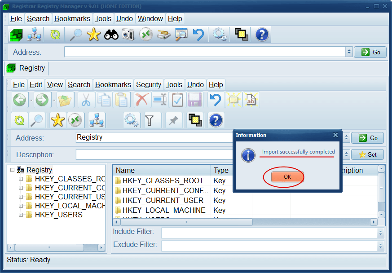Switch to the Registry tab

(x=26, y=68)
